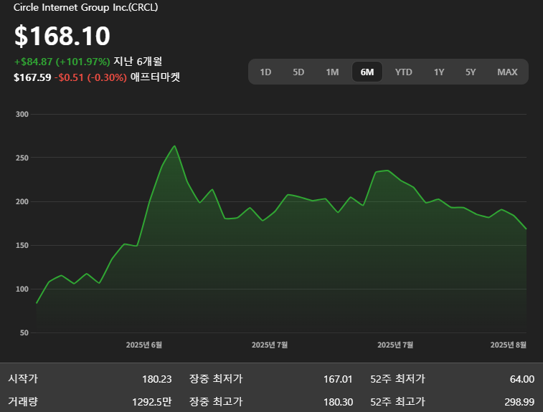
Task: Click the 167.01 intraday low value
Action: pyautogui.click(x=338, y=379)
